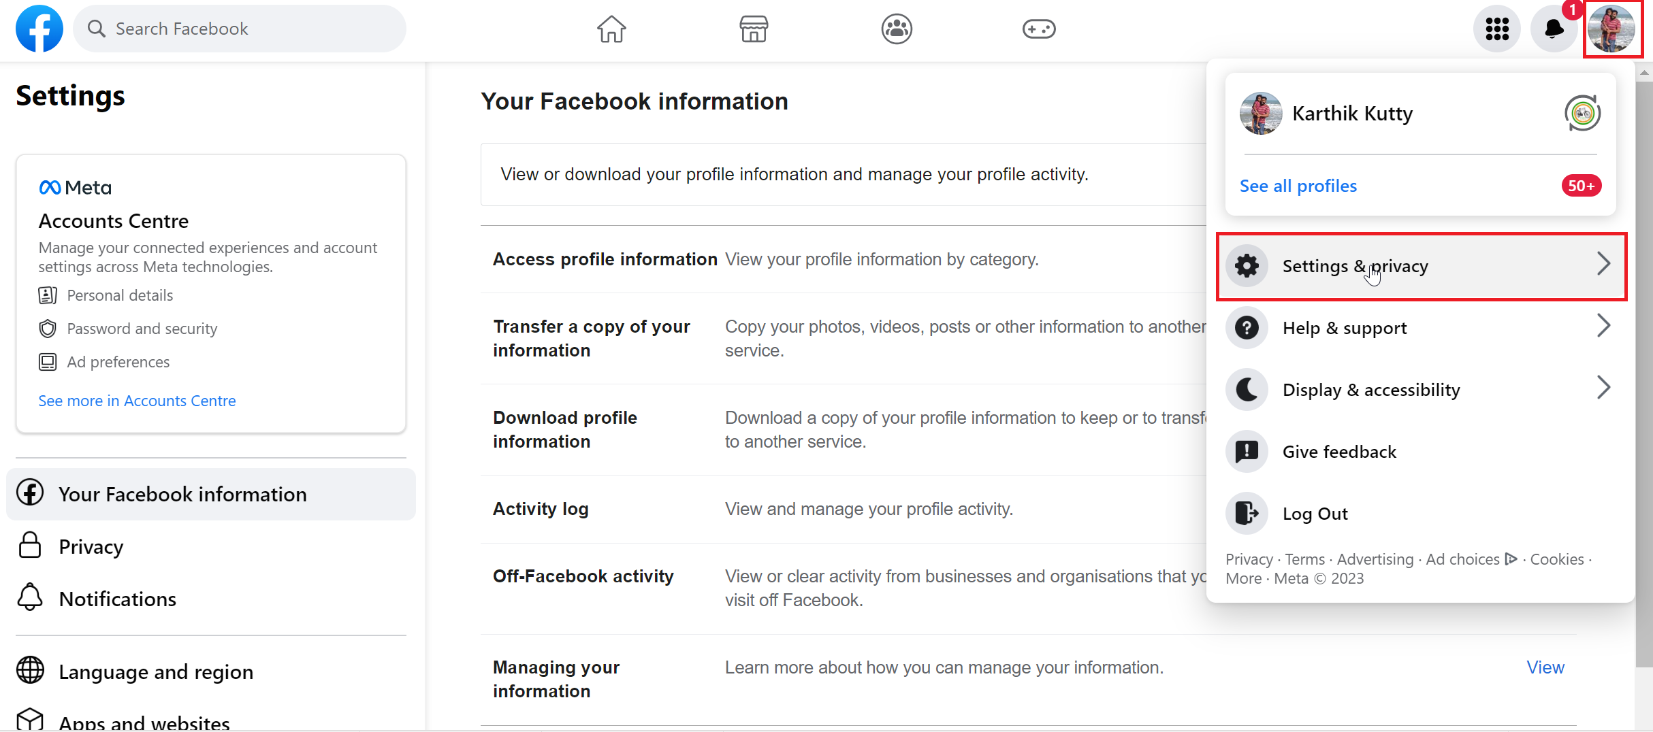This screenshot has height=732, width=1653.
Task: Open the Gaming icon
Action: click(1038, 29)
